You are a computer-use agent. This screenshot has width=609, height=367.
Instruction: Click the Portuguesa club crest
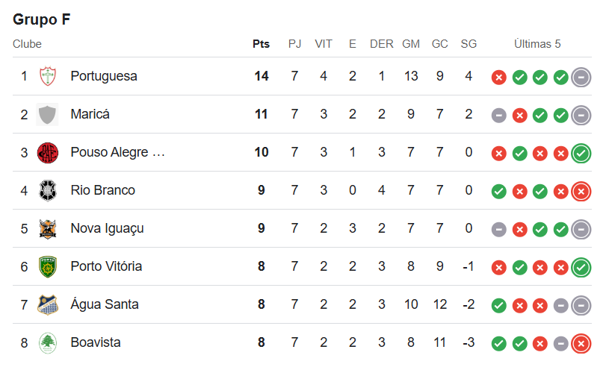(x=47, y=76)
